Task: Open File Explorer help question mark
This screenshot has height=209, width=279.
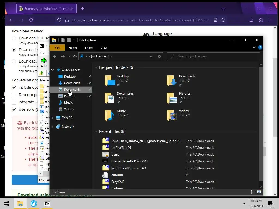Action: point(260,47)
